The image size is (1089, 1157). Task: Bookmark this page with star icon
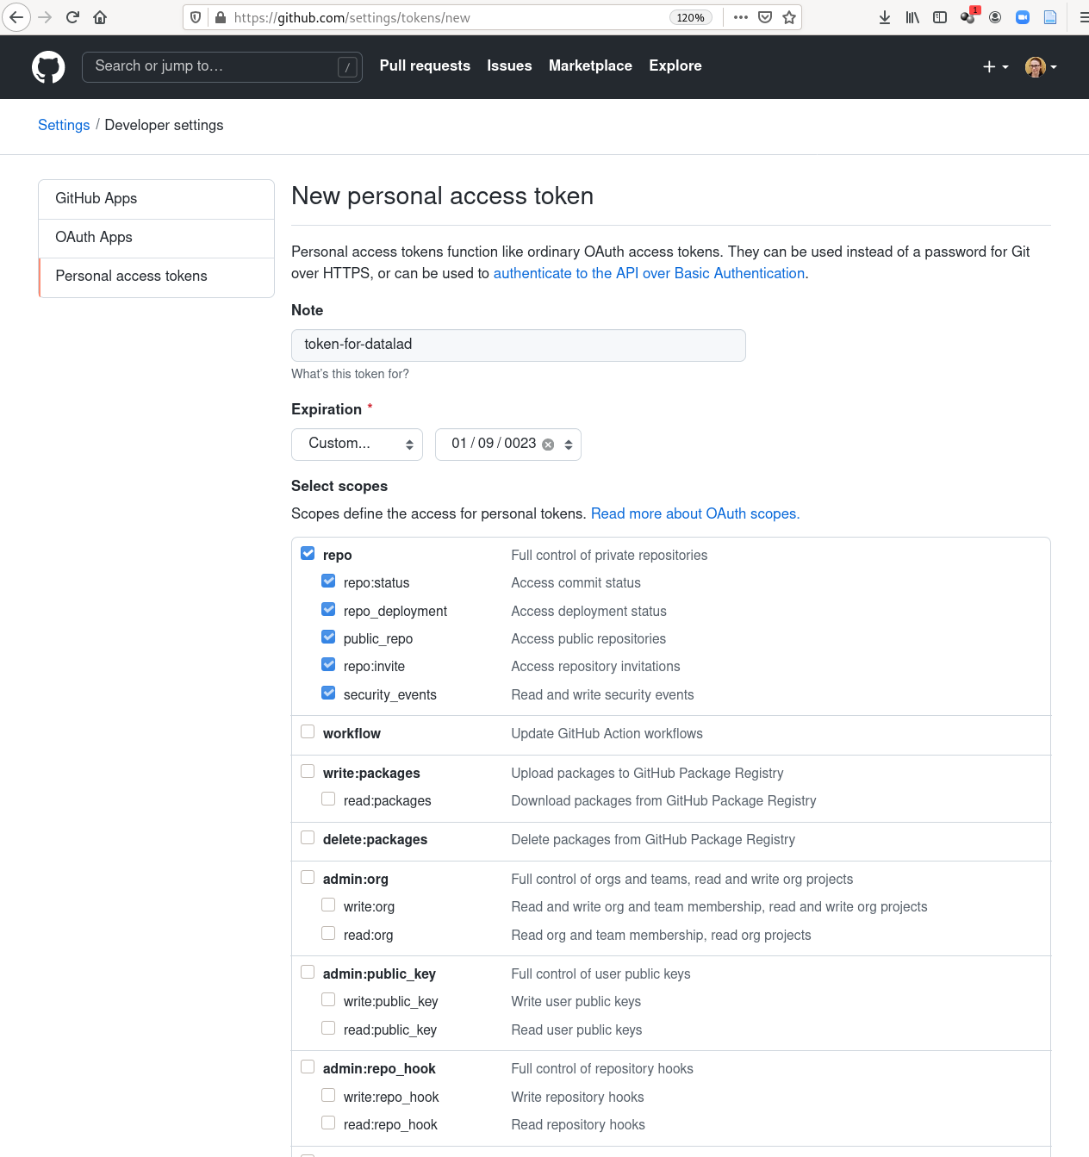789,17
